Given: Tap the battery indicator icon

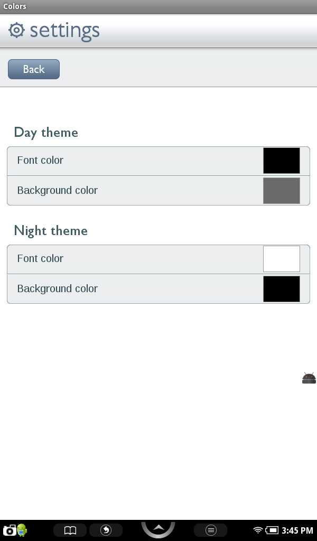Looking at the screenshot, I should (x=272, y=530).
